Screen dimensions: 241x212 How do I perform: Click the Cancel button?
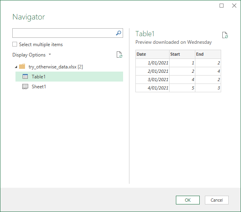[216, 200]
